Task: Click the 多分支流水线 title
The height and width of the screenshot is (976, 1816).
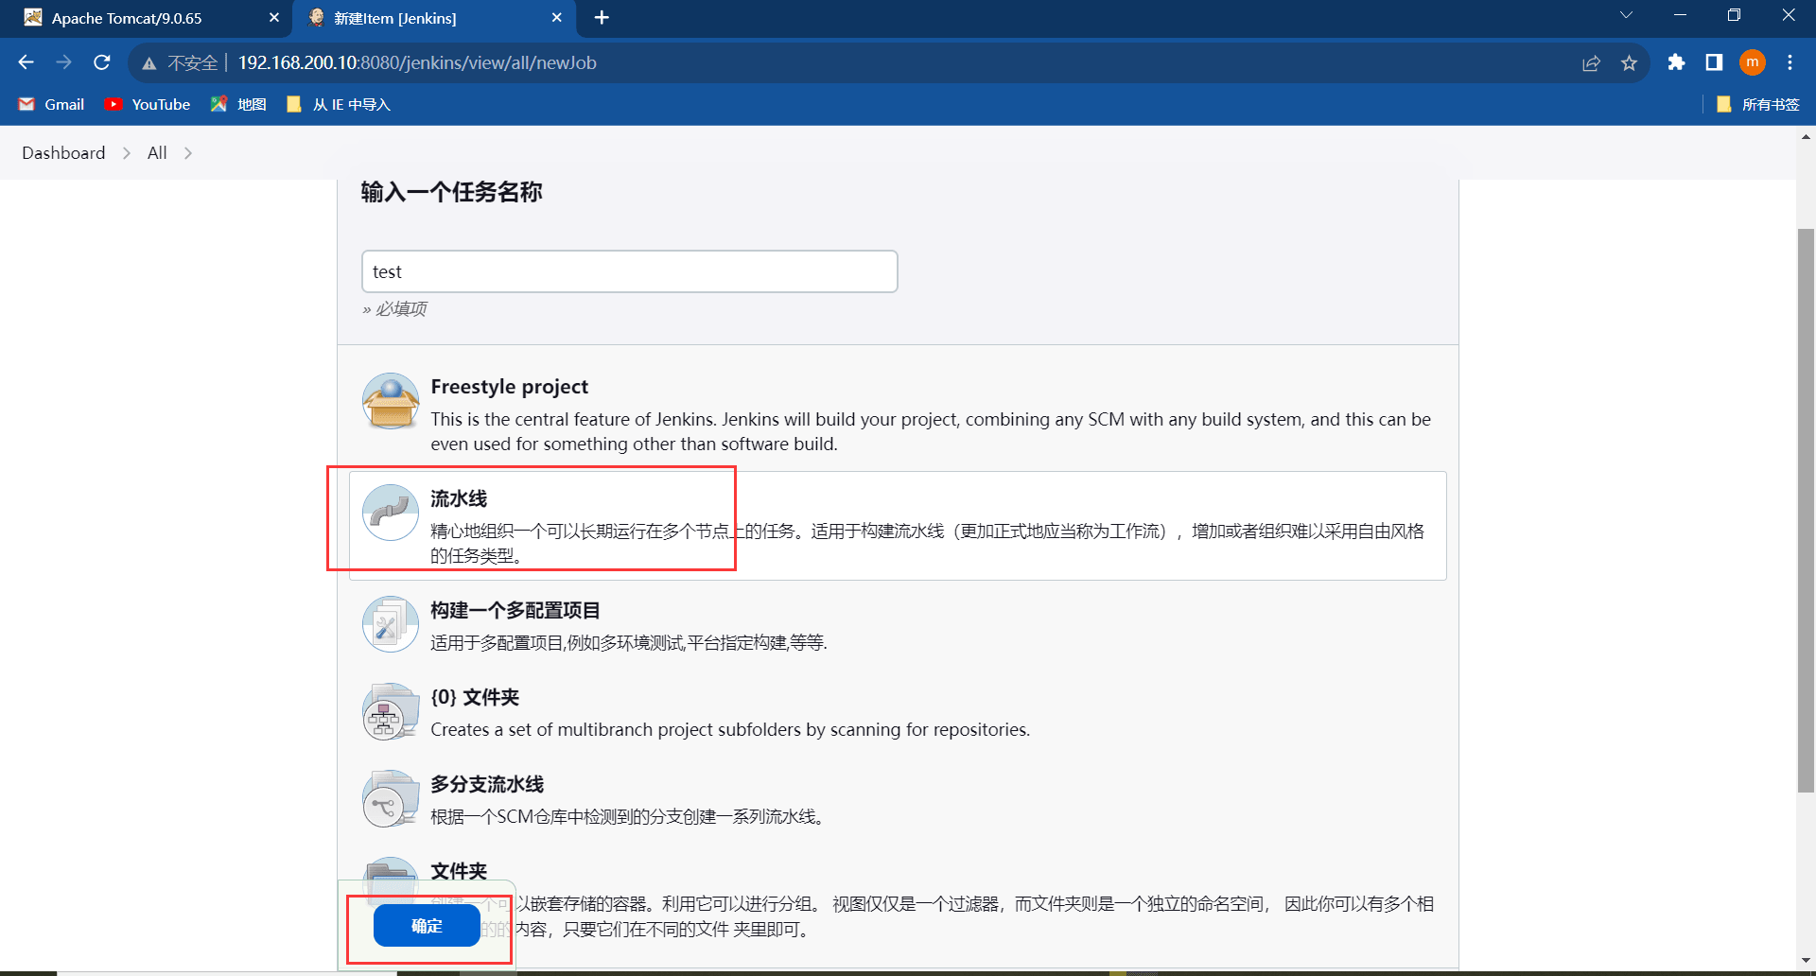Action: tap(487, 784)
